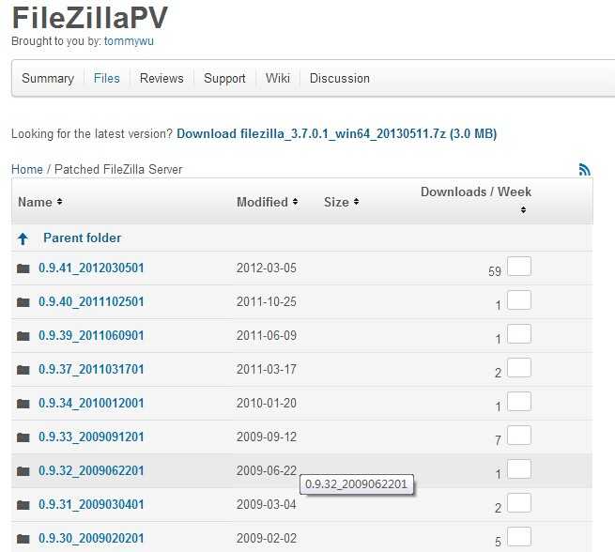615x552 pixels.
Task: Tick the box in the 0.9.41_2012030501 row
Action: tap(519, 267)
